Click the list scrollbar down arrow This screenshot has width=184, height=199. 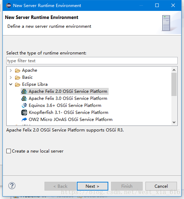pyautogui.click(x=174, y=122)
